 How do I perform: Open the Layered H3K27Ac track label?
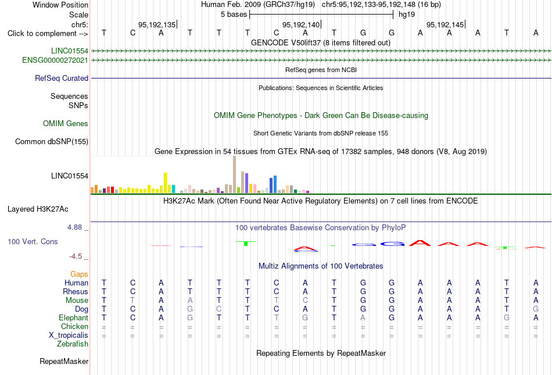(38, 209)
